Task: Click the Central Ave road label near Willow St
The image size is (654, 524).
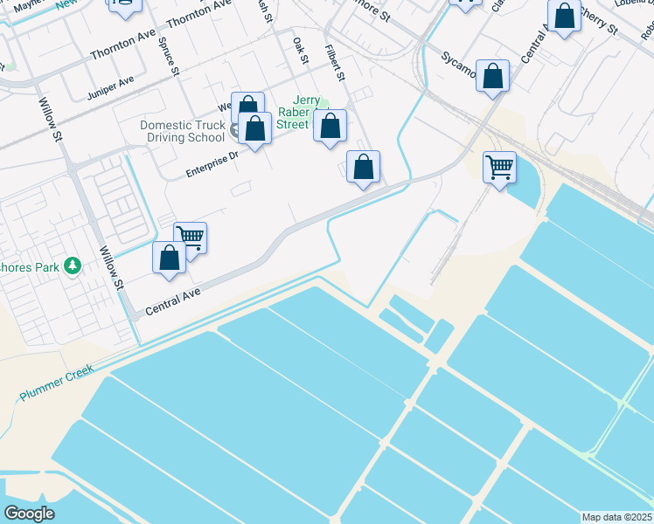Action: [172, 301]
